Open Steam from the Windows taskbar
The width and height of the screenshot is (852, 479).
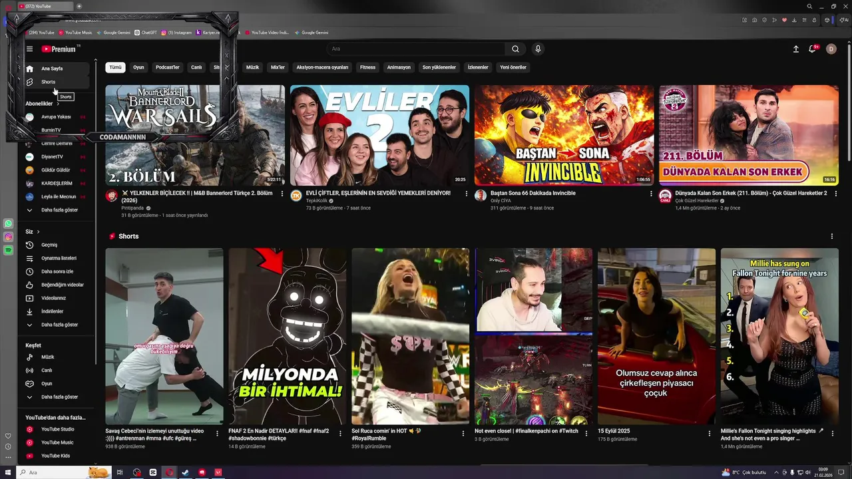pos(185,472)
